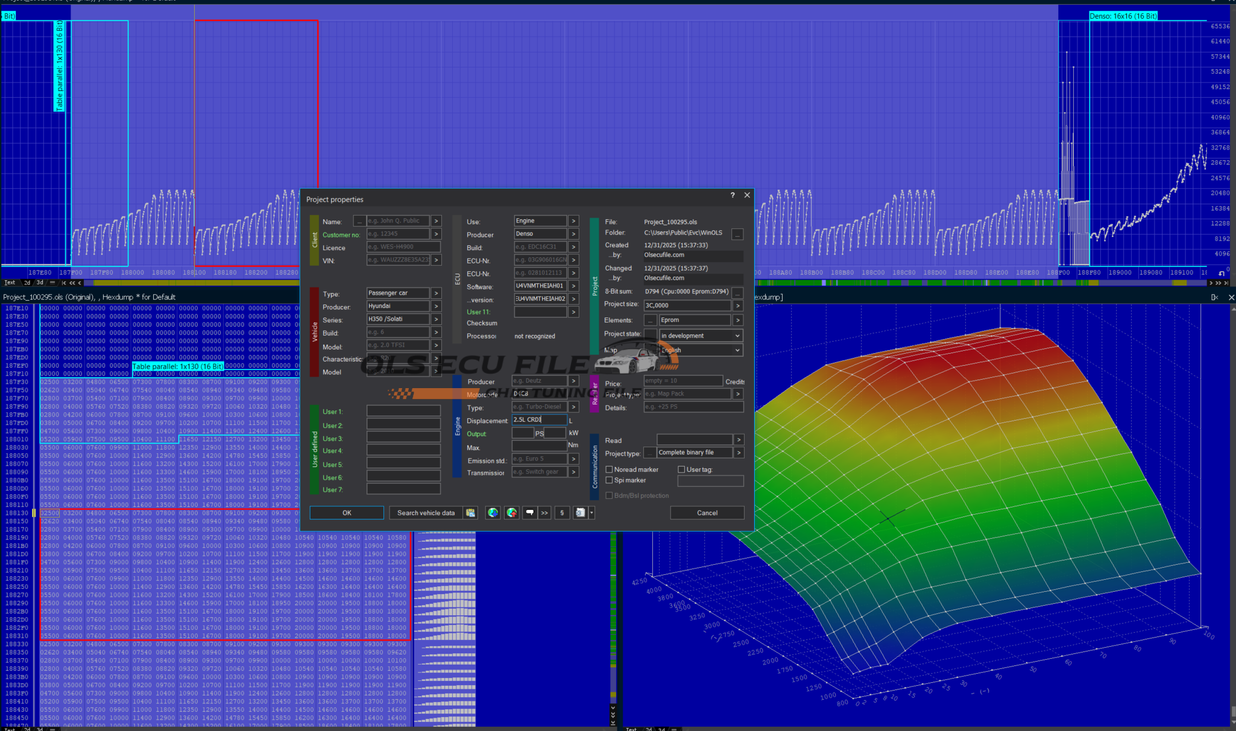The image size is (1236, 731).
Task: Click the globe download arrow icon
Action: 493,513
